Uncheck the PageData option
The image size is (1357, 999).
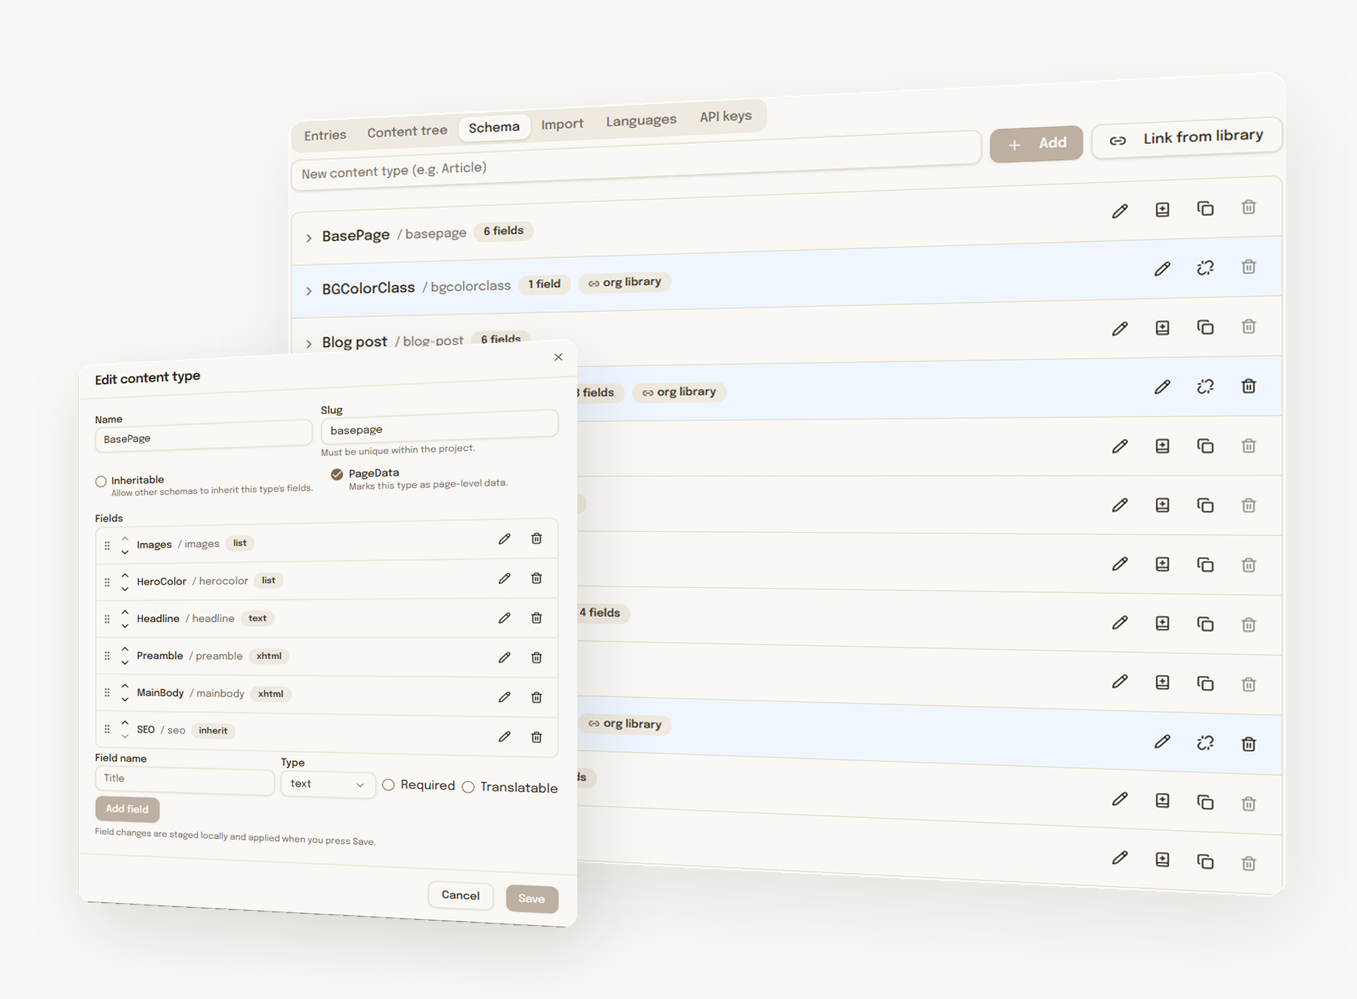coord(337,474)
